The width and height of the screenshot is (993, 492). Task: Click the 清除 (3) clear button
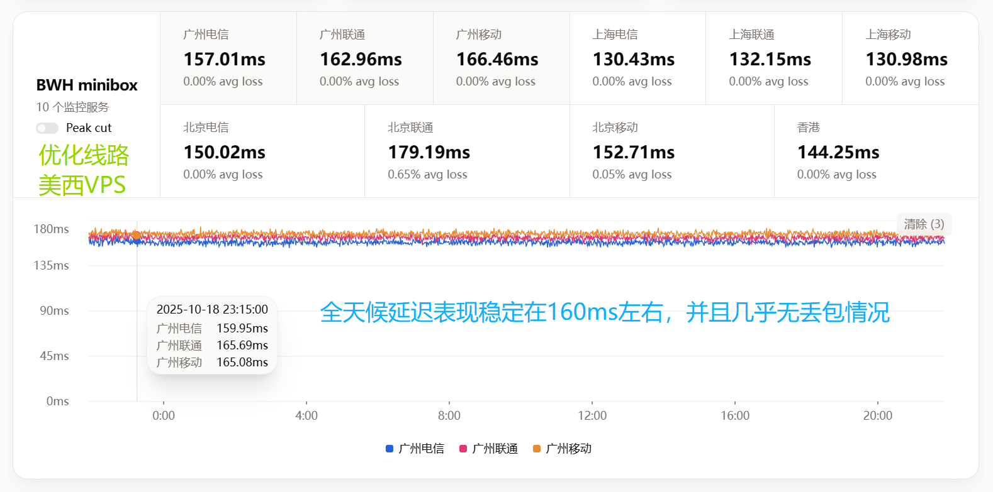coord(923,224)
